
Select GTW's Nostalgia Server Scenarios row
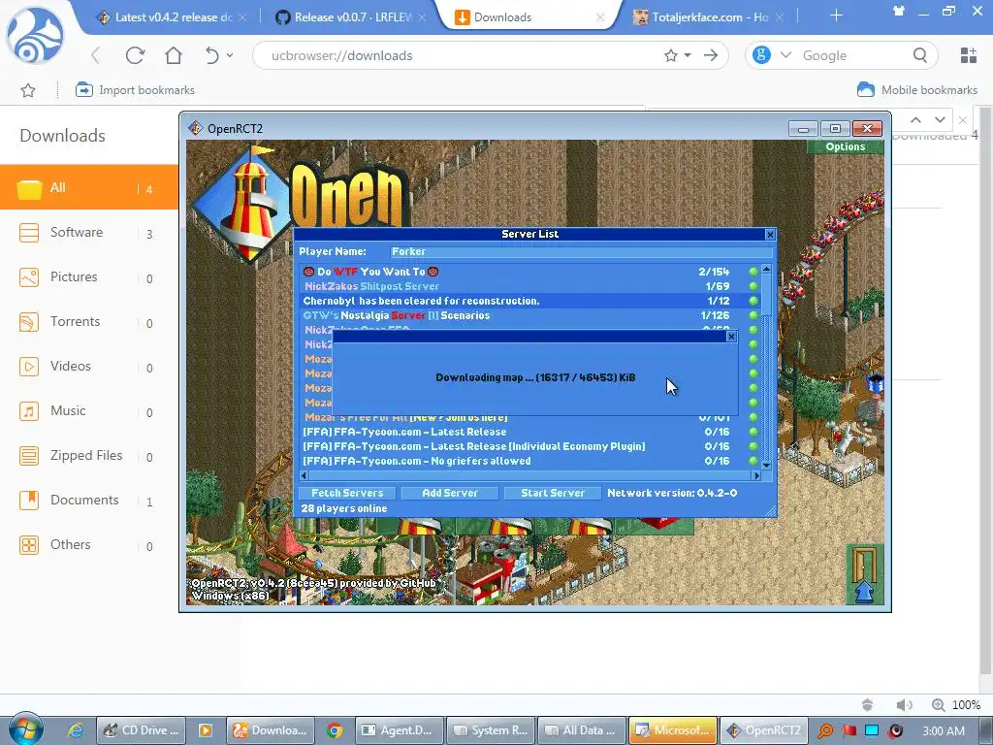(x=530, y=315)
